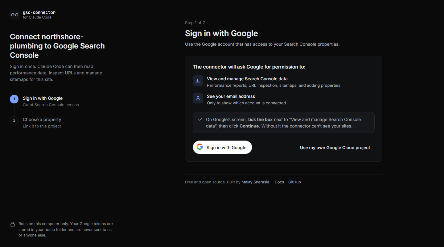Click the step 2 numbered circle
This screenshot has height=247, width=444.
[x=14, y=120]
